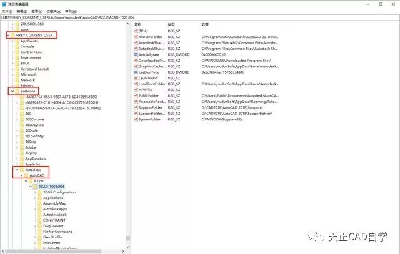The width and height of the screenshot is (400, 254).
Task: Click the (默认) string value icon
Action: click(136, 31)
